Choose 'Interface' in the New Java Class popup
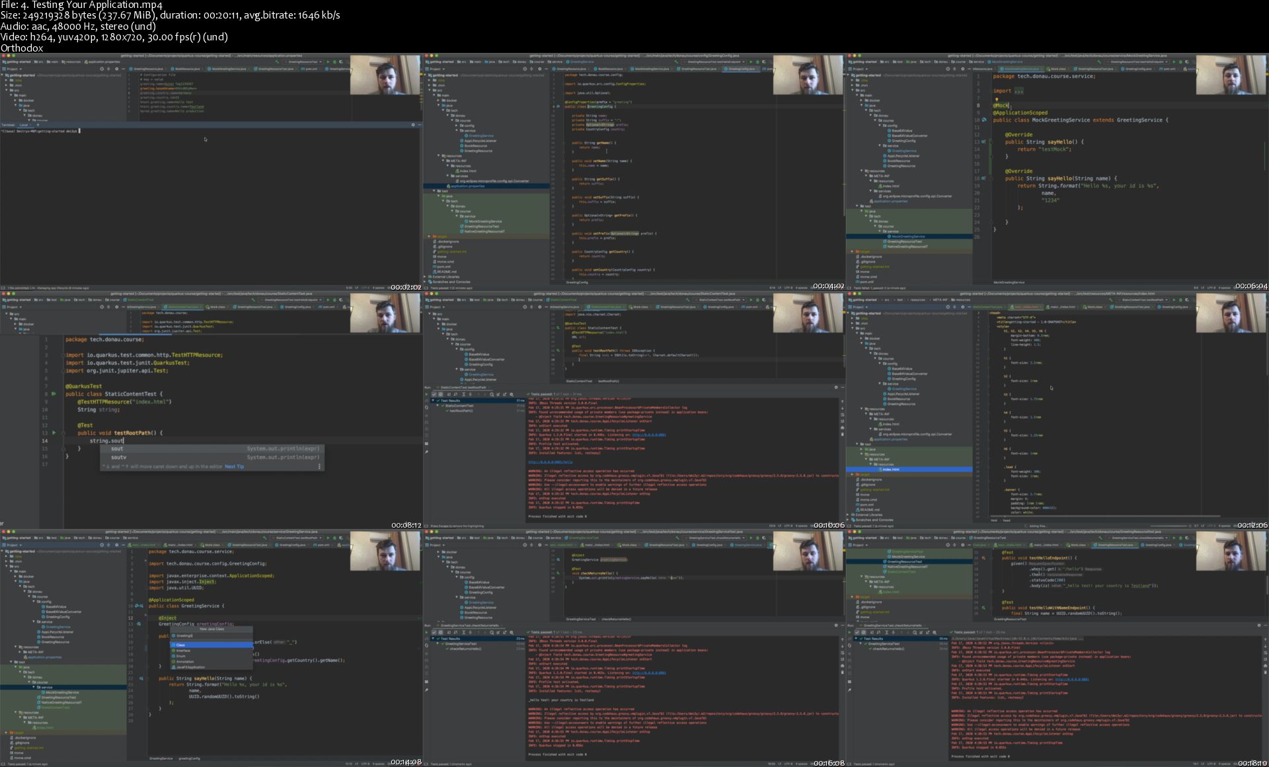This screenshot has width=1269, height=767. coord(211,651)
